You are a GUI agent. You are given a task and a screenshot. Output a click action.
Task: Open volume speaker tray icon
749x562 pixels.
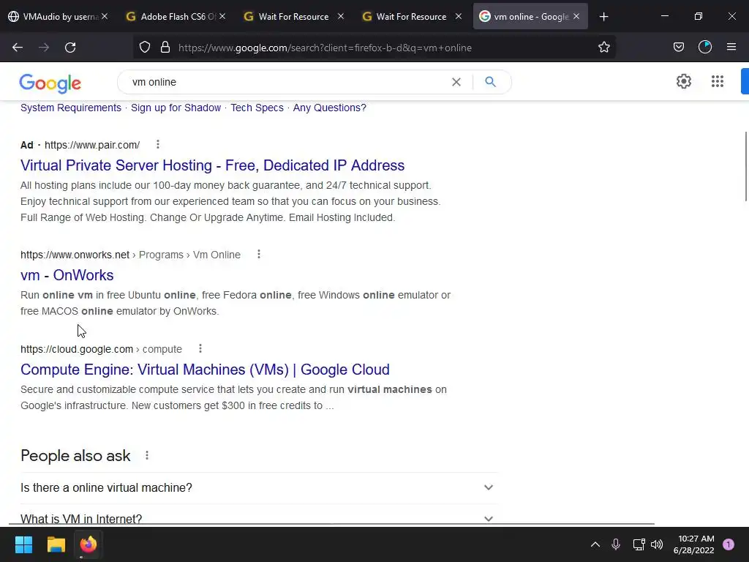click(657, 544)
